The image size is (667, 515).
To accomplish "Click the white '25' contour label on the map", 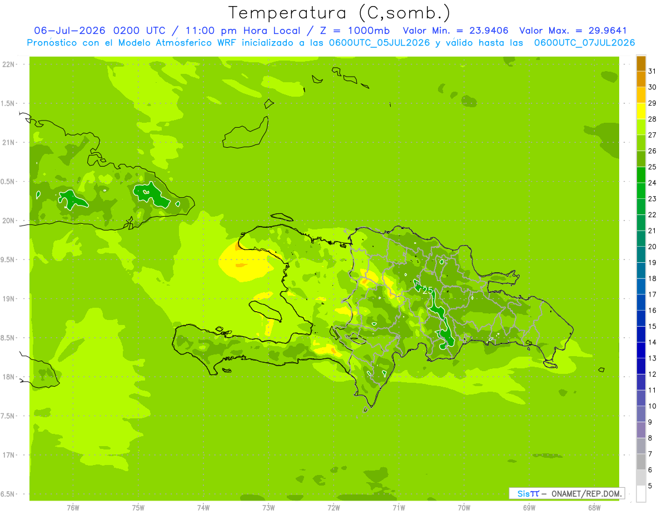I will (x=427, y=291).
